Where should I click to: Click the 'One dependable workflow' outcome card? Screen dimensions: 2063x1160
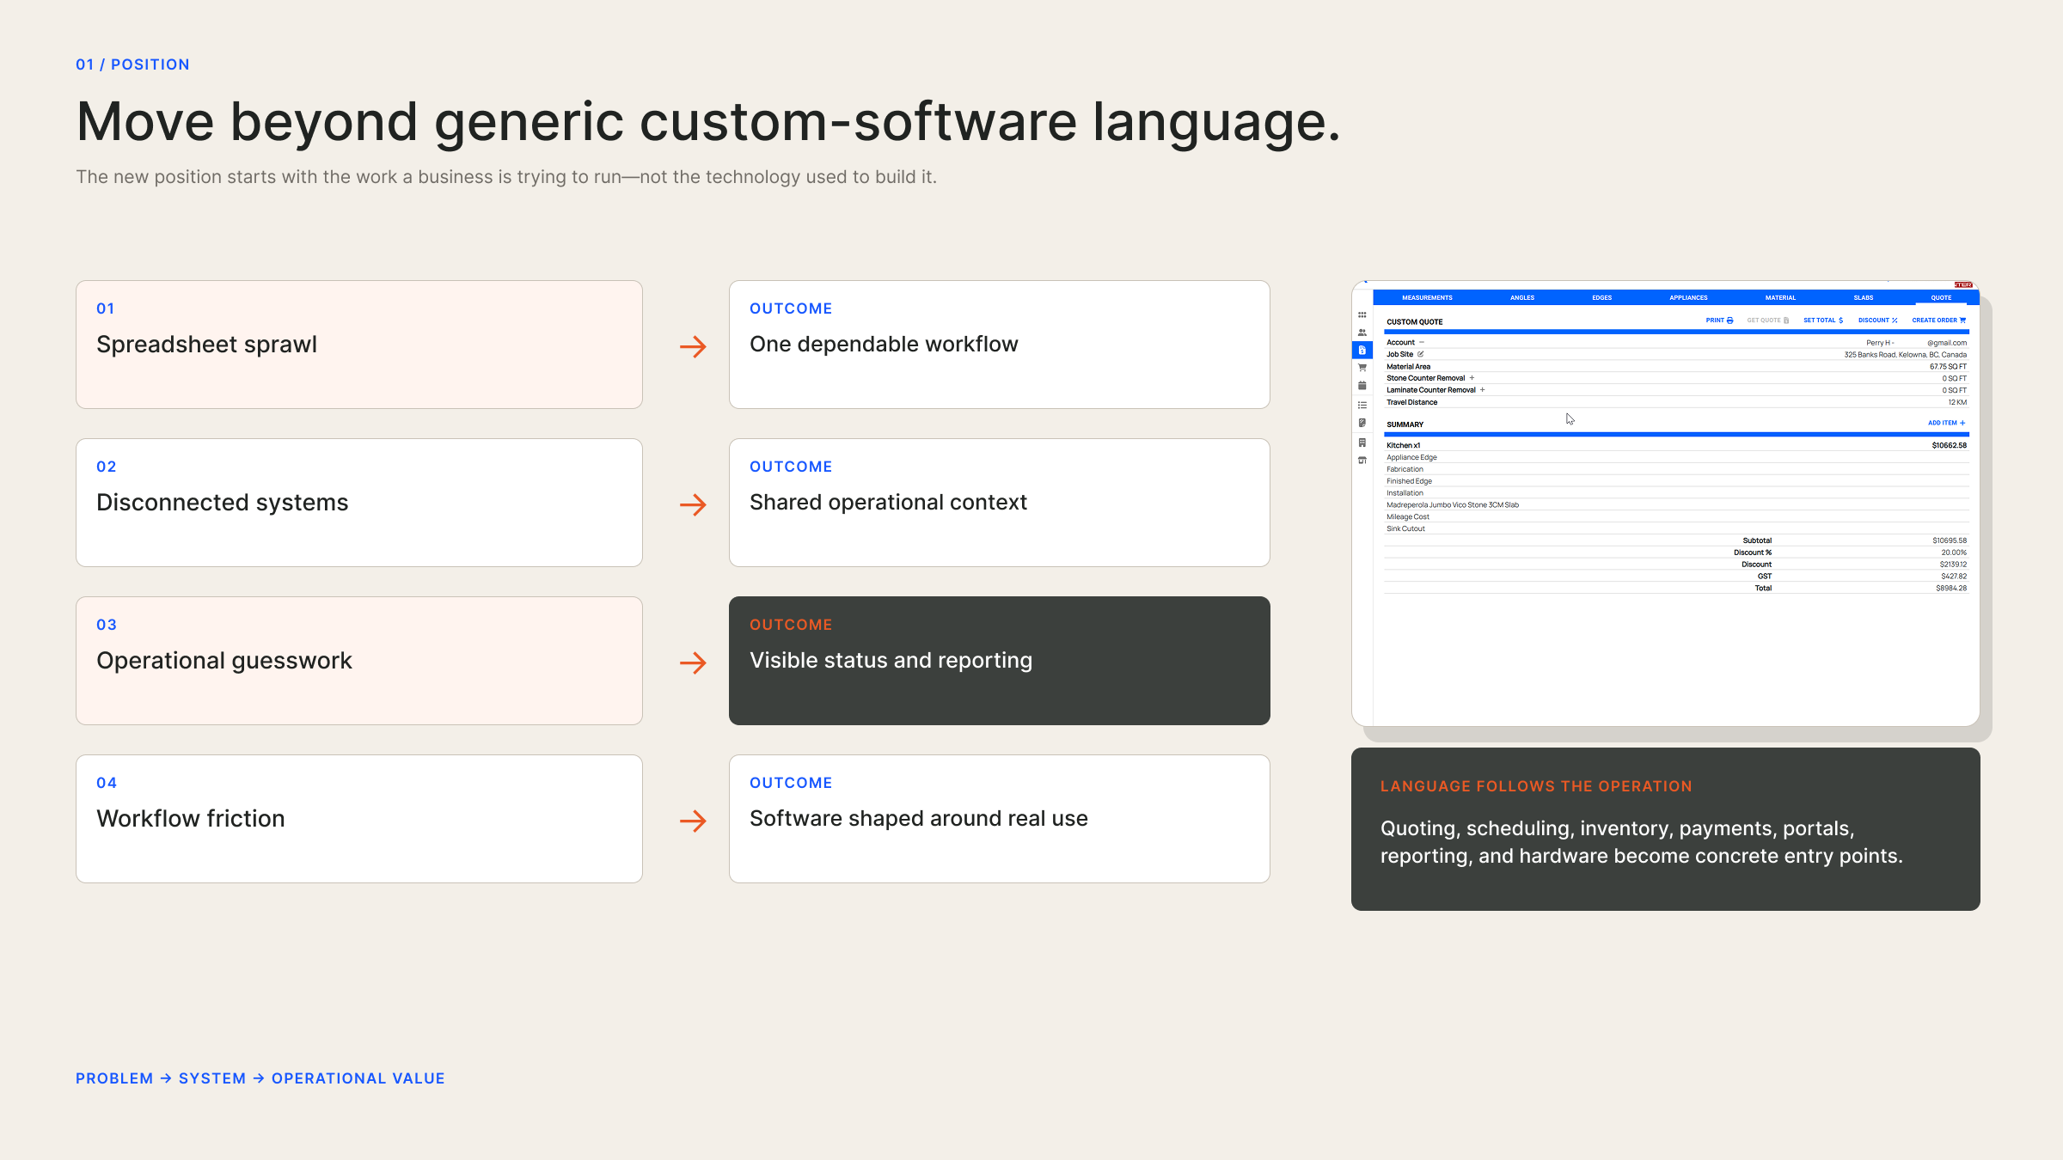point(1000,345)
